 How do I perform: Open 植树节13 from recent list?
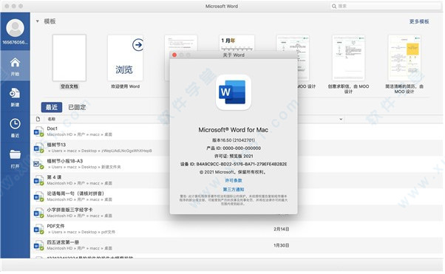(x=56, y=145)
